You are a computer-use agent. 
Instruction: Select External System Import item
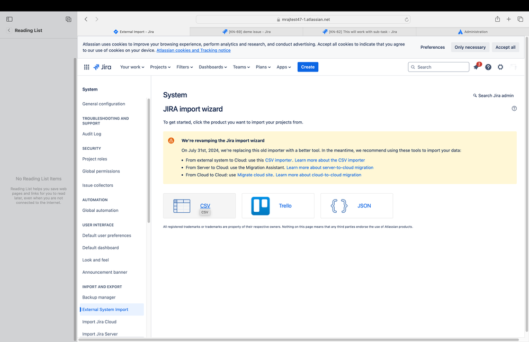click(x=112, y=310)
